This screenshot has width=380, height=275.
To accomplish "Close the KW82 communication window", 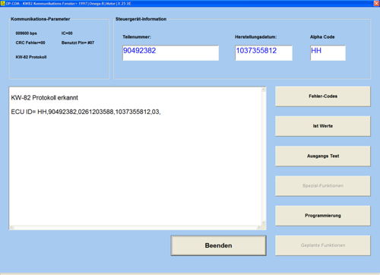I will [x=376, y=3].
